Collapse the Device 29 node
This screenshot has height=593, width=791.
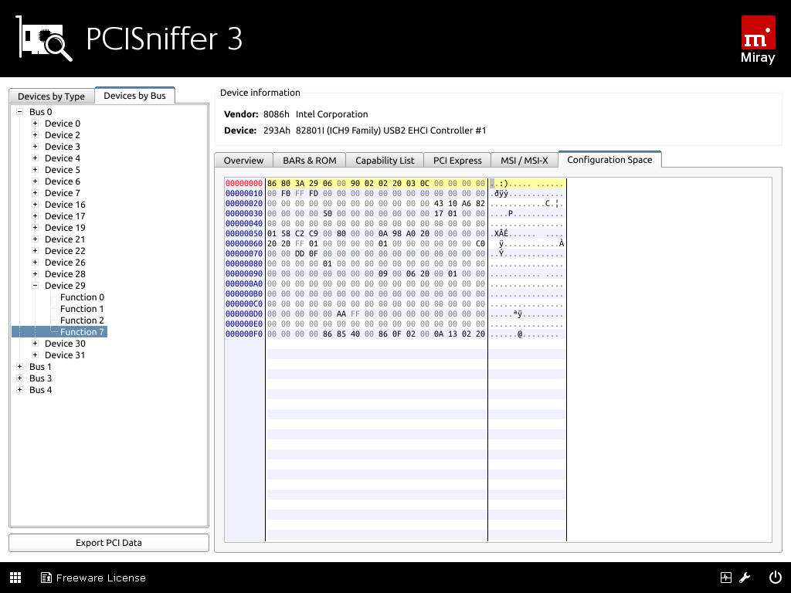(x=35, y=286)
